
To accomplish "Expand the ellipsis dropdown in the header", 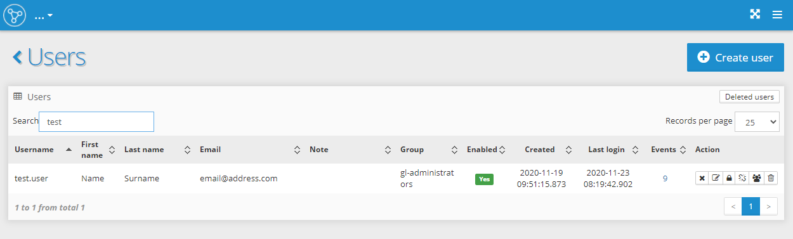I will pyautogui.click(x=44, y=15).
